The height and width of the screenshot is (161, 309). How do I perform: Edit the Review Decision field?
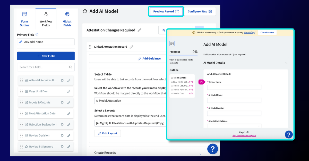69,135
